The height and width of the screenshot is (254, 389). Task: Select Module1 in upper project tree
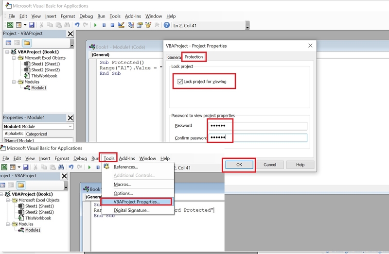[39, 88]
